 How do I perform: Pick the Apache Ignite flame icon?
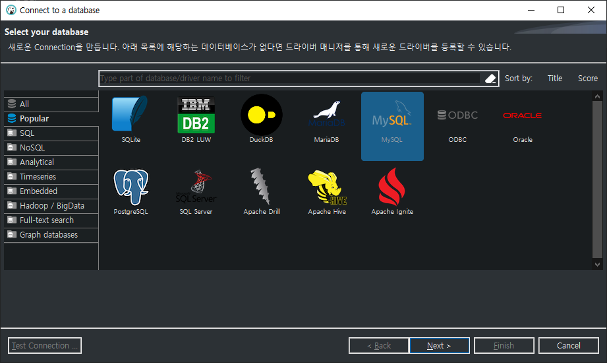pos(391,187)
